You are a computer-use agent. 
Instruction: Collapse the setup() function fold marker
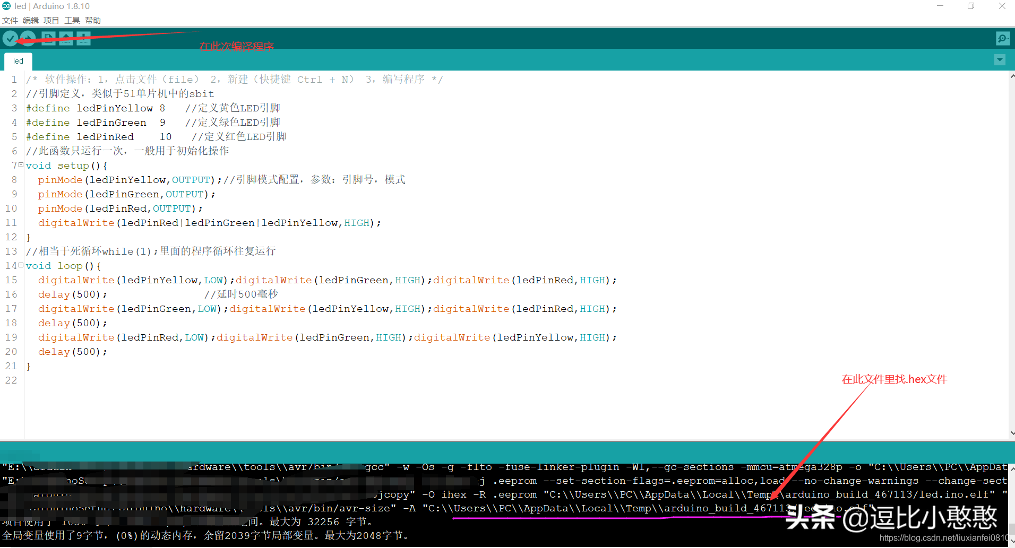[20, 164]
